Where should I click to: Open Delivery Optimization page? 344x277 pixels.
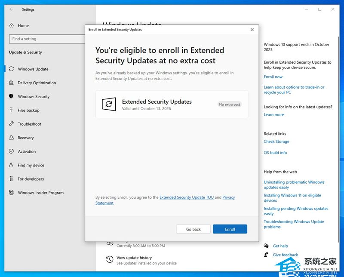(37, 83)
